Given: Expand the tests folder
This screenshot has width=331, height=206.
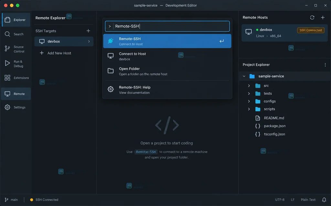Looking at the screenshot, I should tap(249, 93).
